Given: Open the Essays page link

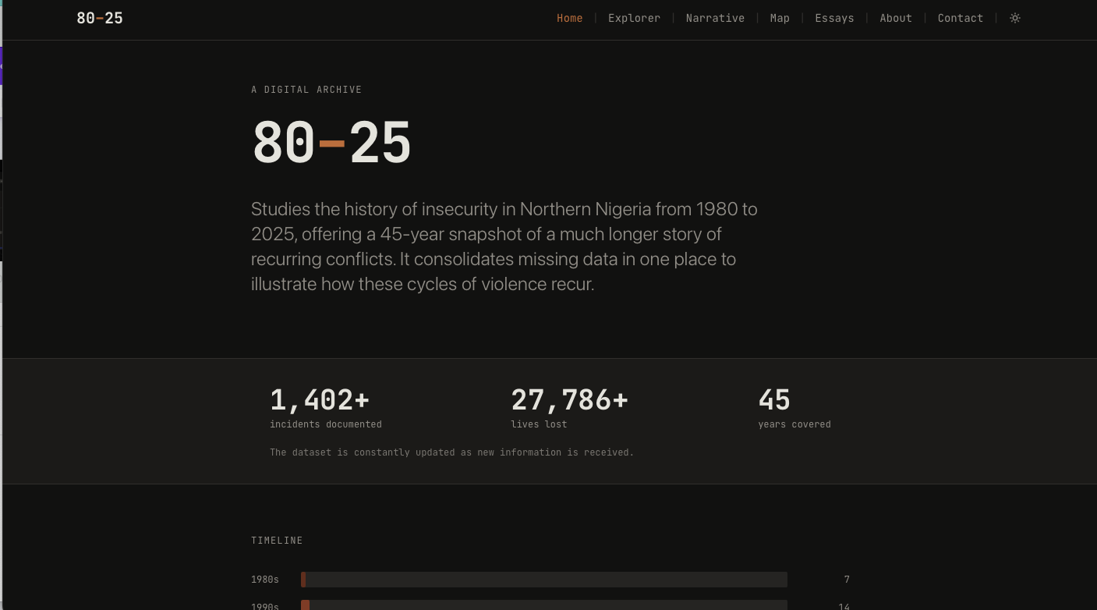Looking at the screenshot, I should 834,18.
